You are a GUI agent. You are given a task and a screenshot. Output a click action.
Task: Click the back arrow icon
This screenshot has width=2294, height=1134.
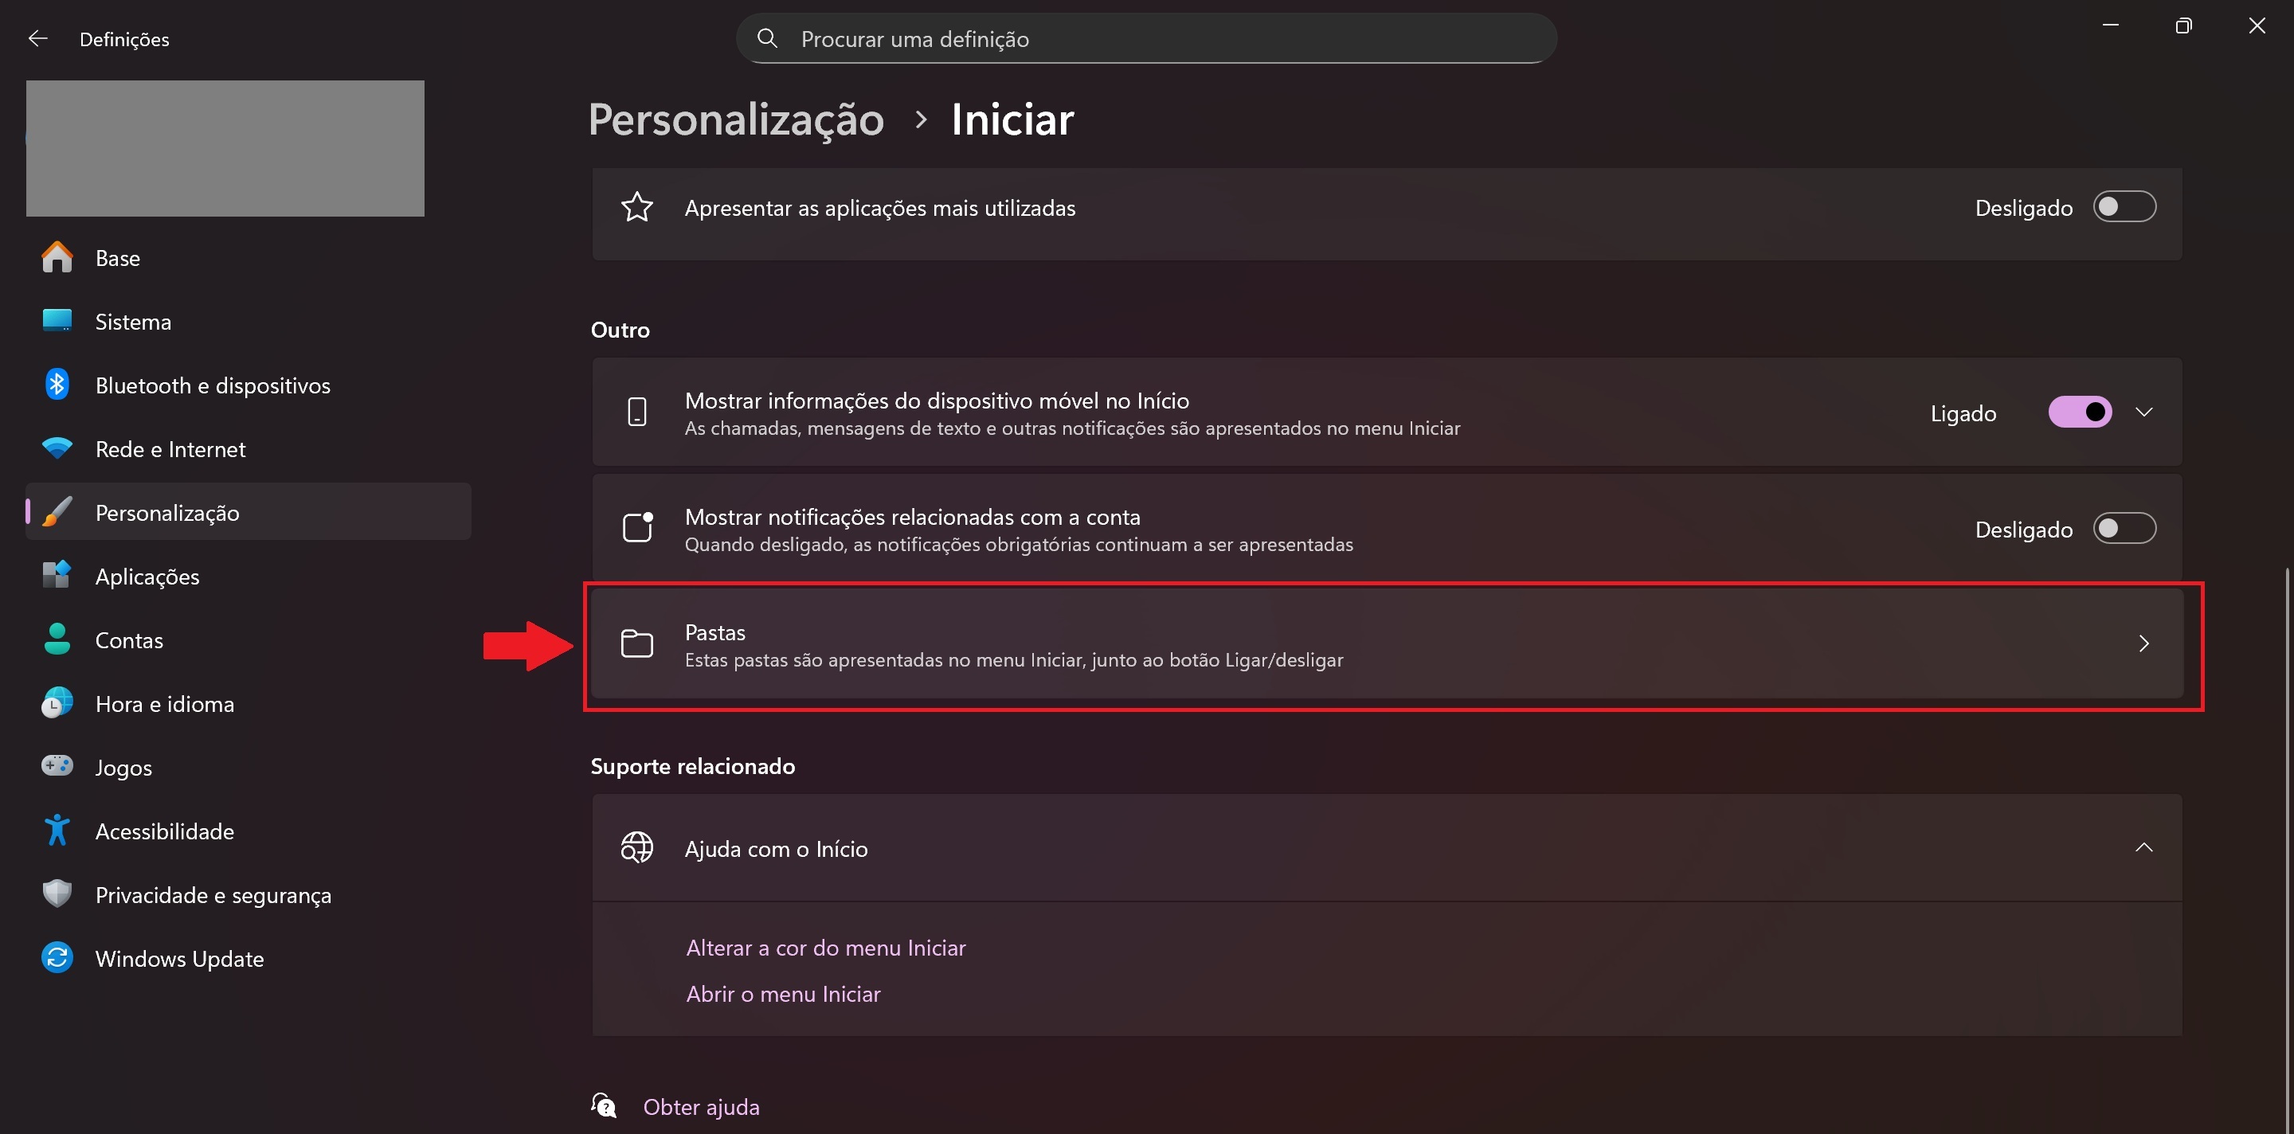pos(37,38)
